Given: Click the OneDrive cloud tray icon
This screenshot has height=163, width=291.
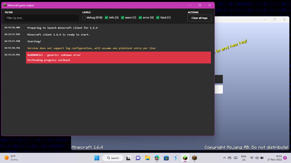Looking at the screenshot, I should pos(230,158).
